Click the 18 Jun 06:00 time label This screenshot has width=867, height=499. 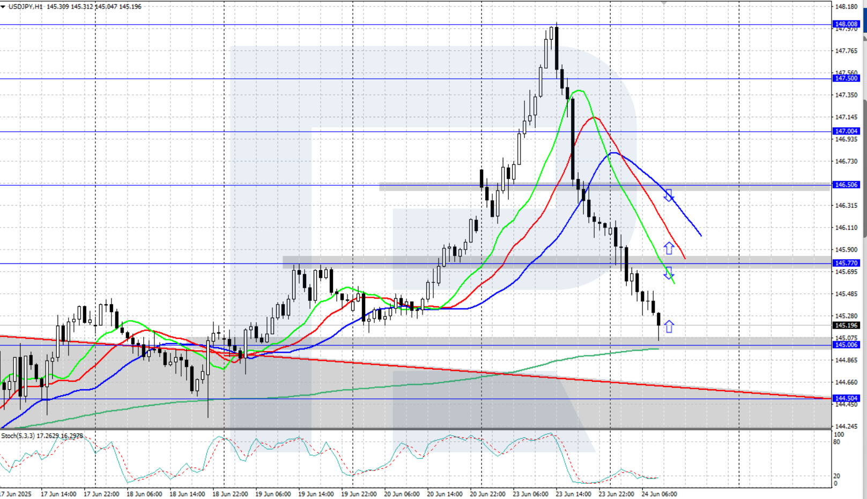144,494
